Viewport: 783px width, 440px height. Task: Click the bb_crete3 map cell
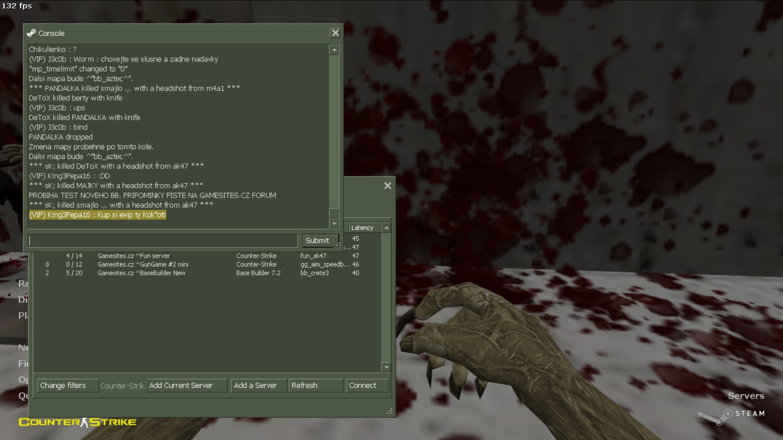pos(314,273)
